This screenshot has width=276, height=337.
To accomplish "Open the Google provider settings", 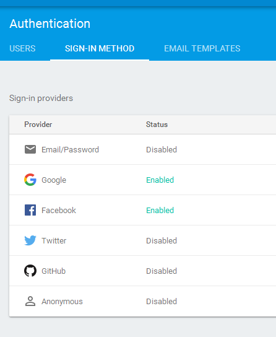I will 142,180.
